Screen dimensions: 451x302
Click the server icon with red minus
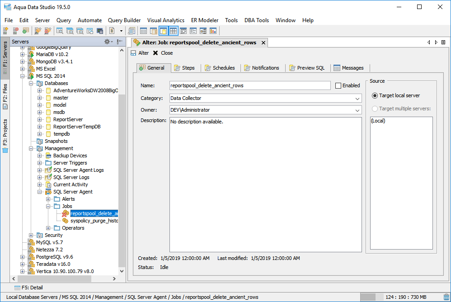15,31
